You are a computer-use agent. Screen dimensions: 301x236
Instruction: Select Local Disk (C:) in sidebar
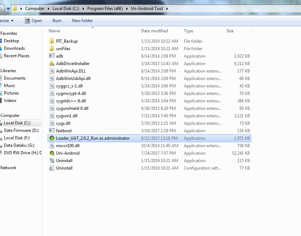[x=17, y=123]
